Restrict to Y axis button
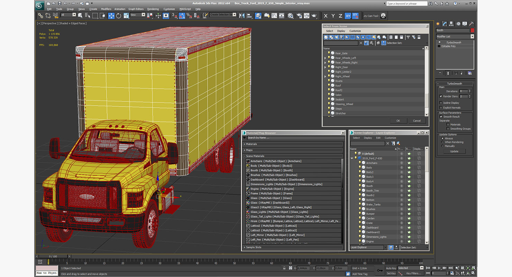 [333, 16]
